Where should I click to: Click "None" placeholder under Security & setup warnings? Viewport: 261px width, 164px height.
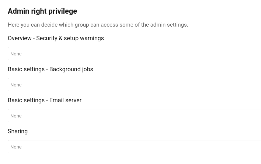point(16,54)
